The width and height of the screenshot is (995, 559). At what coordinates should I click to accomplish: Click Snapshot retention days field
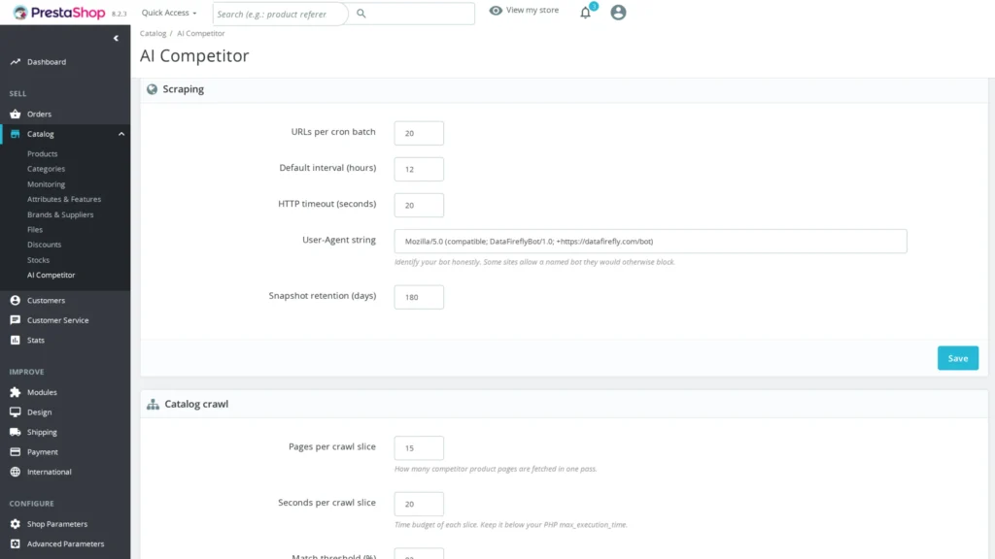tap(419, 297)
